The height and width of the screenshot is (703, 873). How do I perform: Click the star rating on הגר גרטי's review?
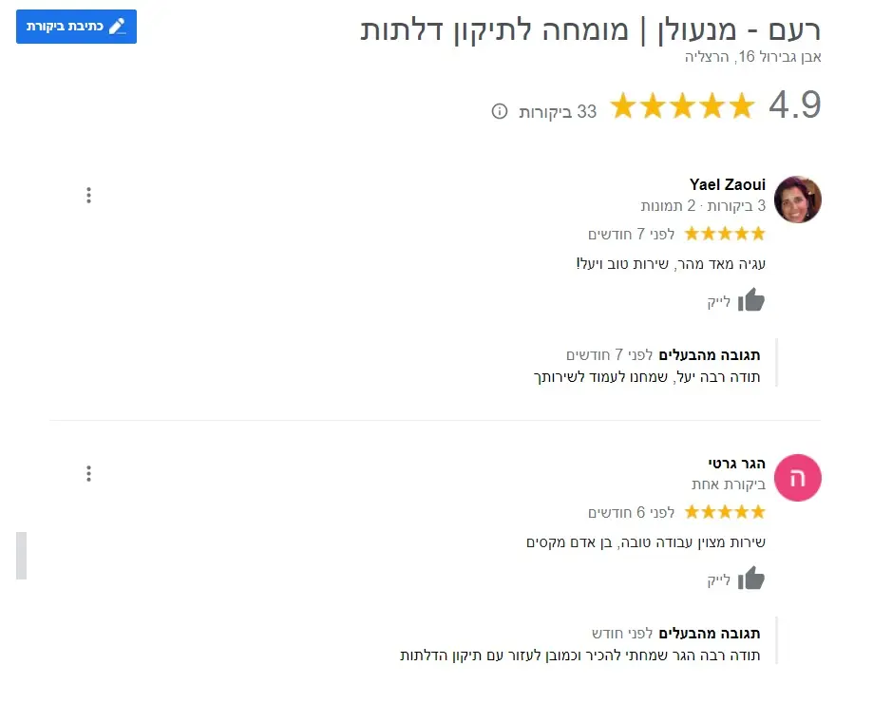pos(727,511)
